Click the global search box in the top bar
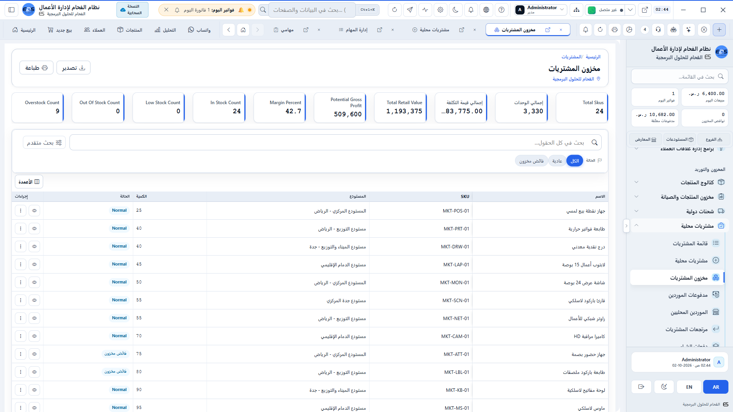Screen dimensions: 733x412 (312, 10)
